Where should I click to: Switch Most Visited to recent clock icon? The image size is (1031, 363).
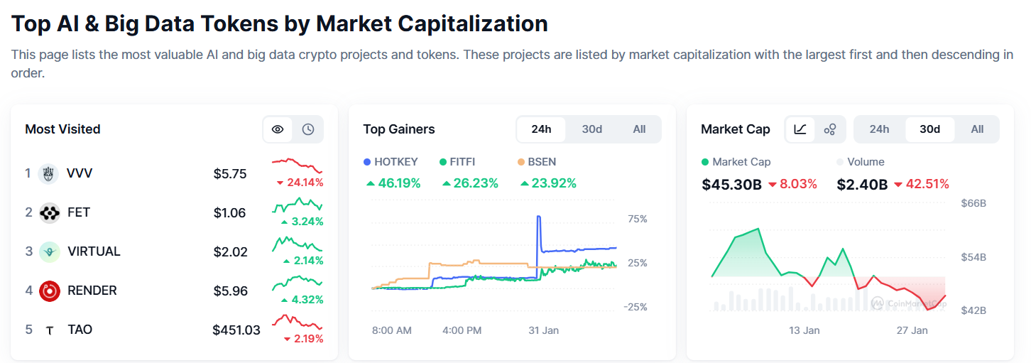(308, 129)
